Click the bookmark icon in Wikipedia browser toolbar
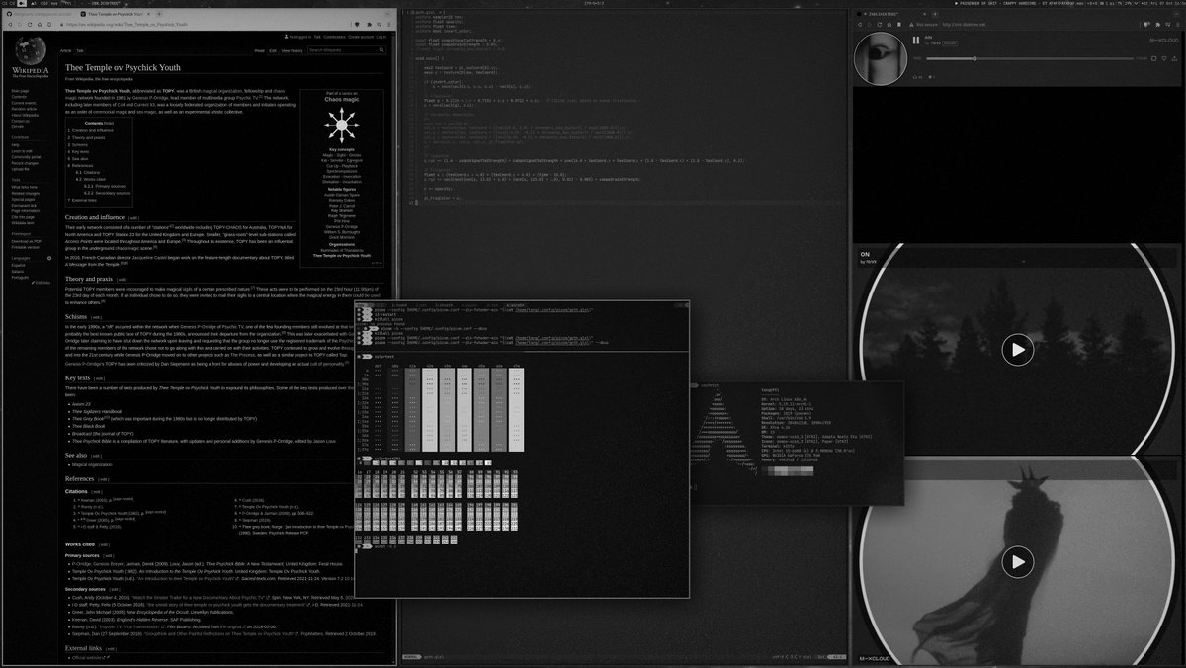Viewport: 1186px width, 668px height. click(x=49, y=24)
